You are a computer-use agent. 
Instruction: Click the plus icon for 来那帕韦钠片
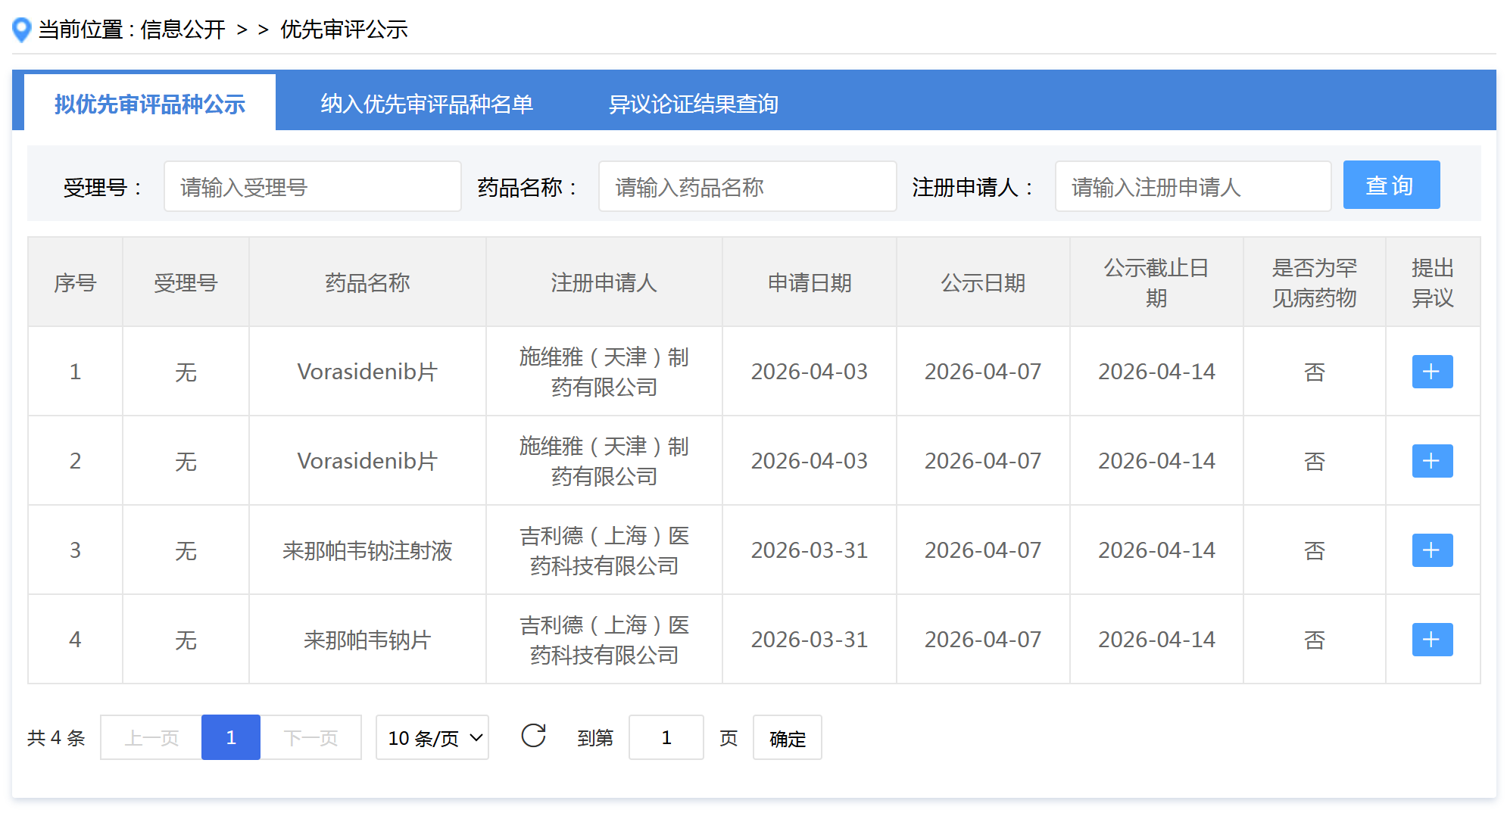click(1431, 639)
